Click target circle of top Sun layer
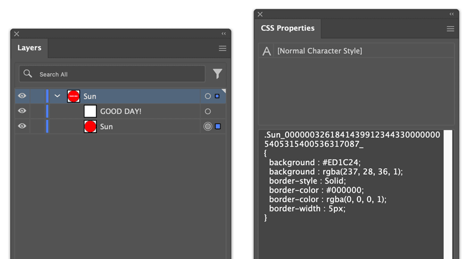 coord(208,96)
